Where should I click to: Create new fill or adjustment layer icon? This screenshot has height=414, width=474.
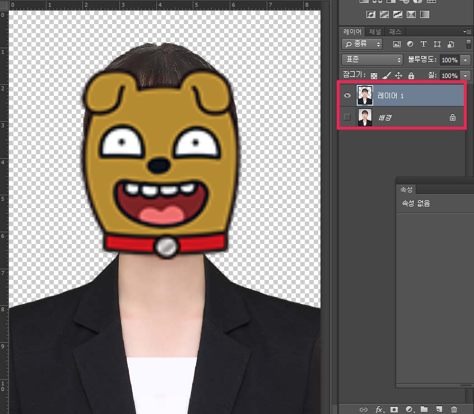coord(410,410)
